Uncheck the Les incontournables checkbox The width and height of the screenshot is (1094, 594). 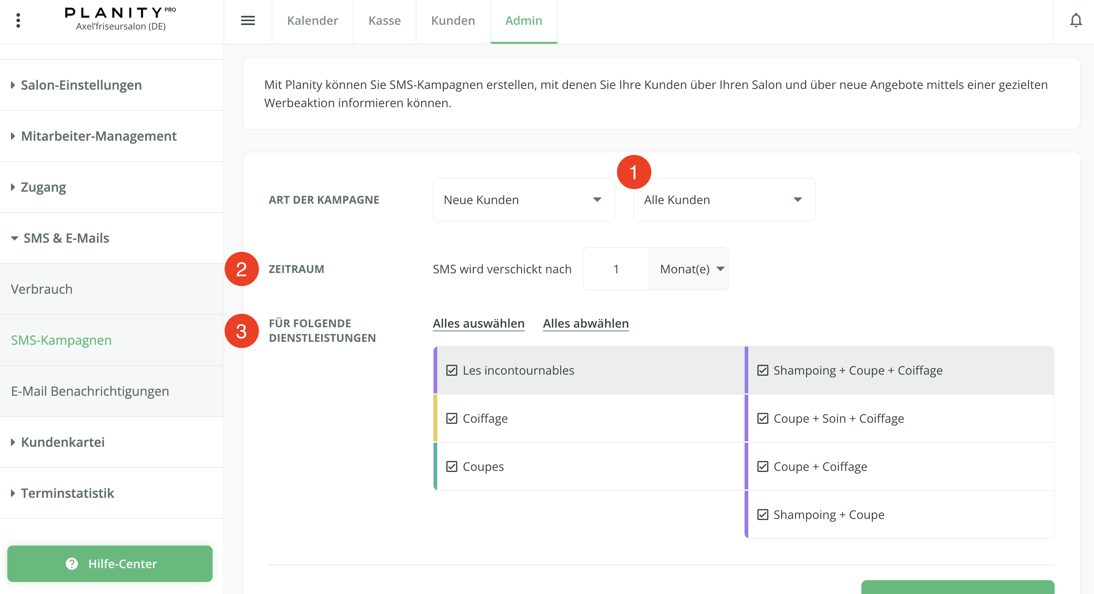coord(451,370)
